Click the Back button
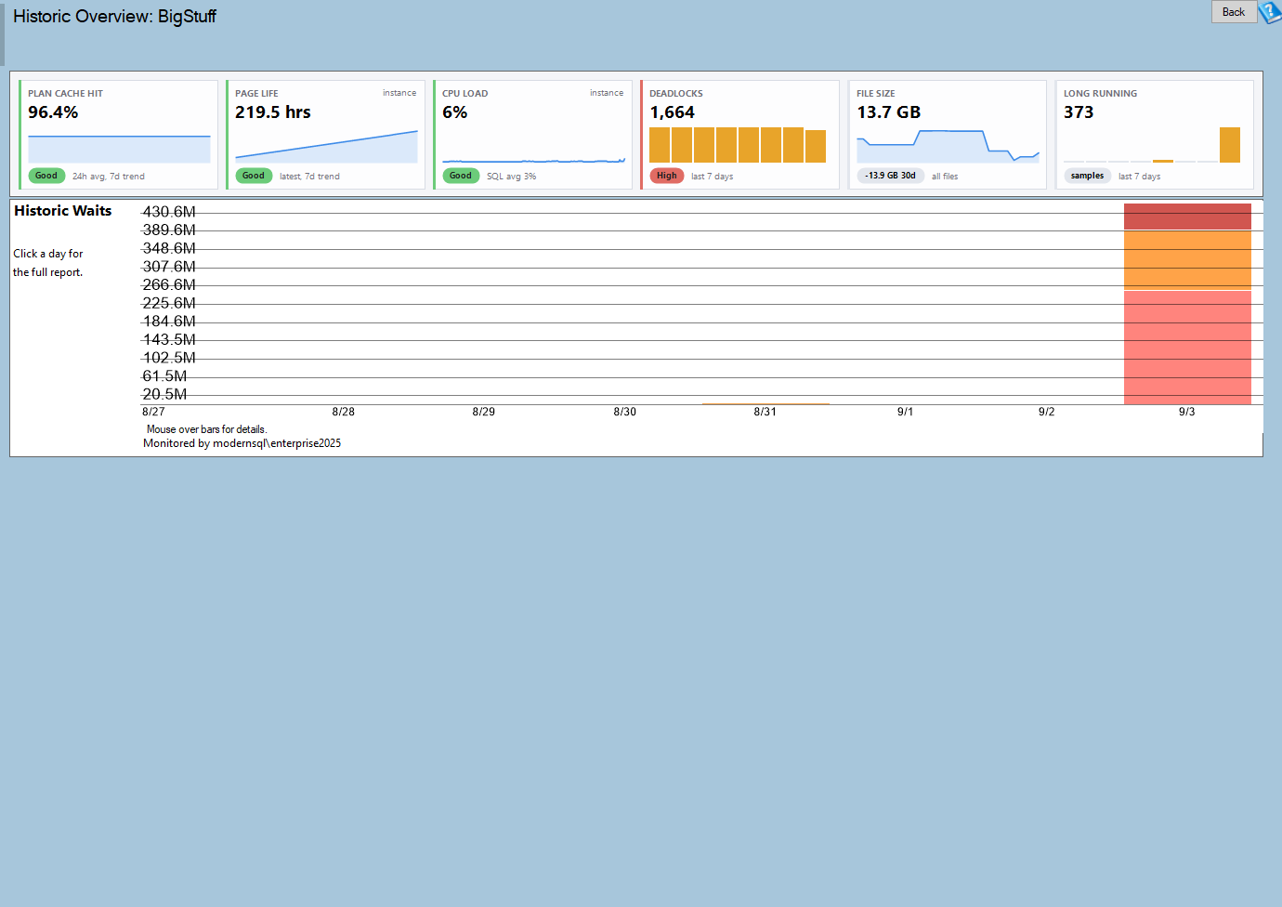This screenshot has width=1282, height=907. (1234, 12)
